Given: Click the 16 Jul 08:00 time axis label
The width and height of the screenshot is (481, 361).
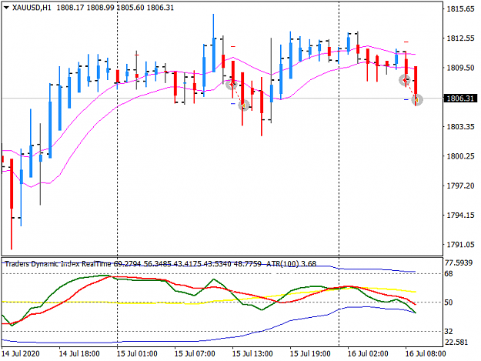Looking at the screenshot, I should (426, 353).
